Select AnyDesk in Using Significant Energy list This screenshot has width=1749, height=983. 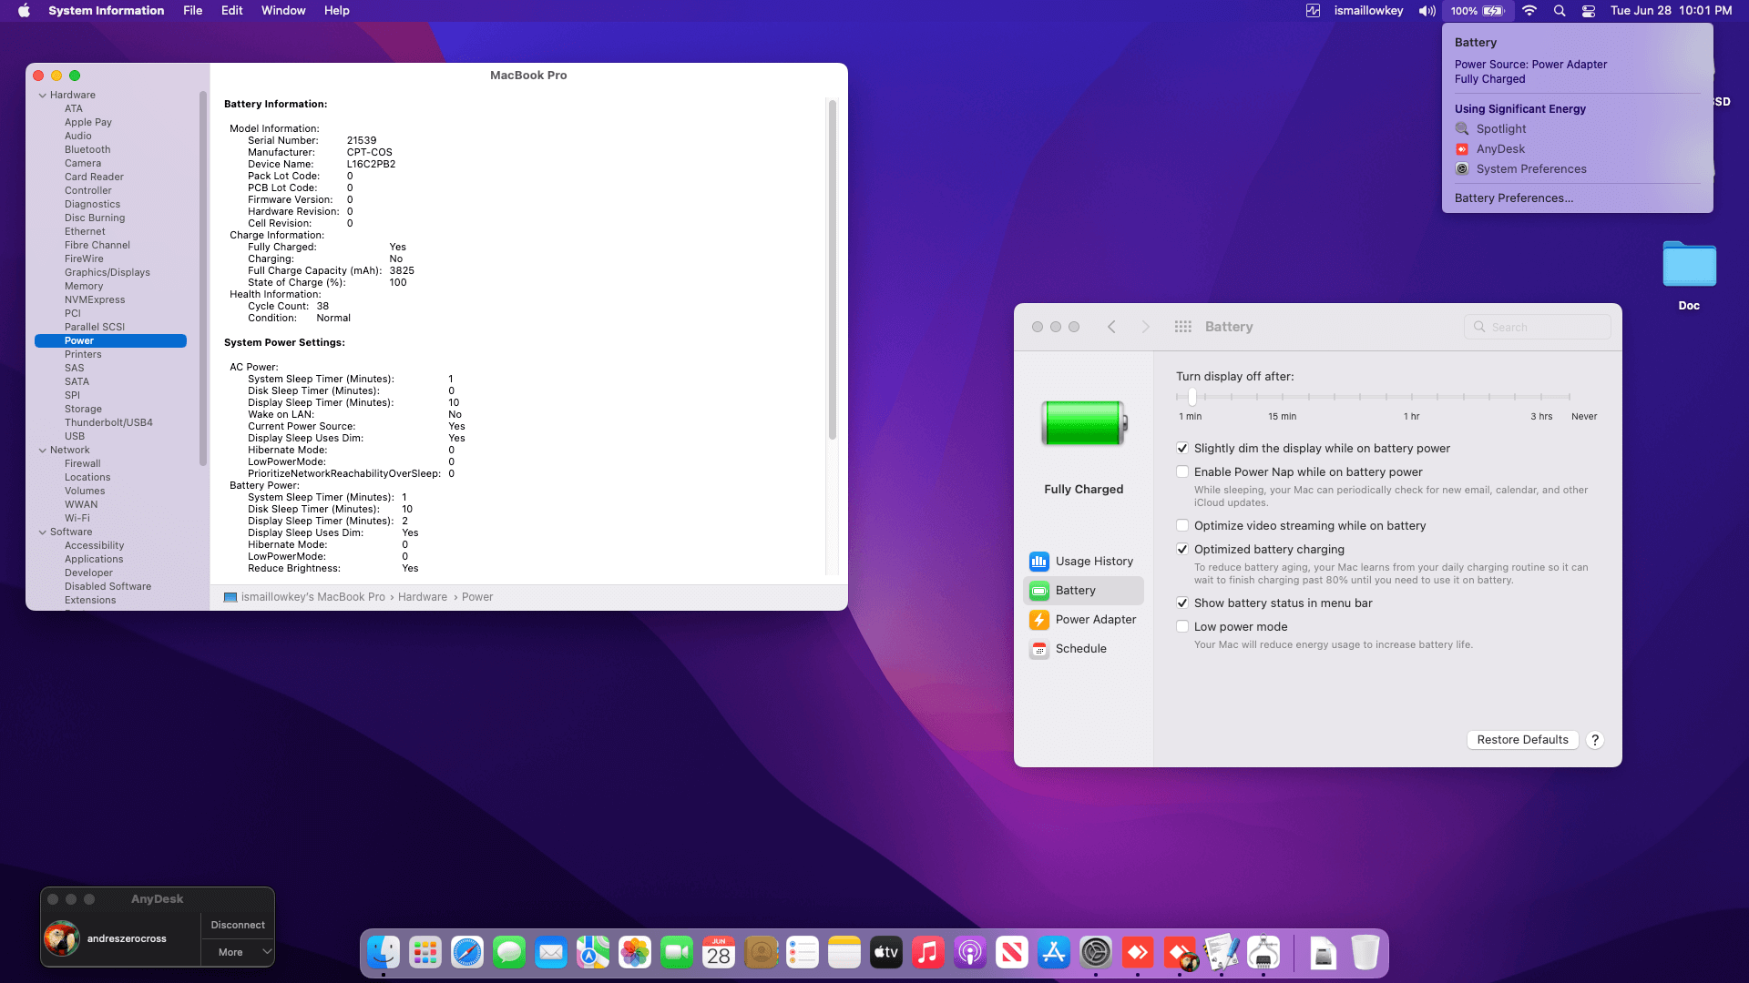pyautogui.click(x=1500, y=149)
